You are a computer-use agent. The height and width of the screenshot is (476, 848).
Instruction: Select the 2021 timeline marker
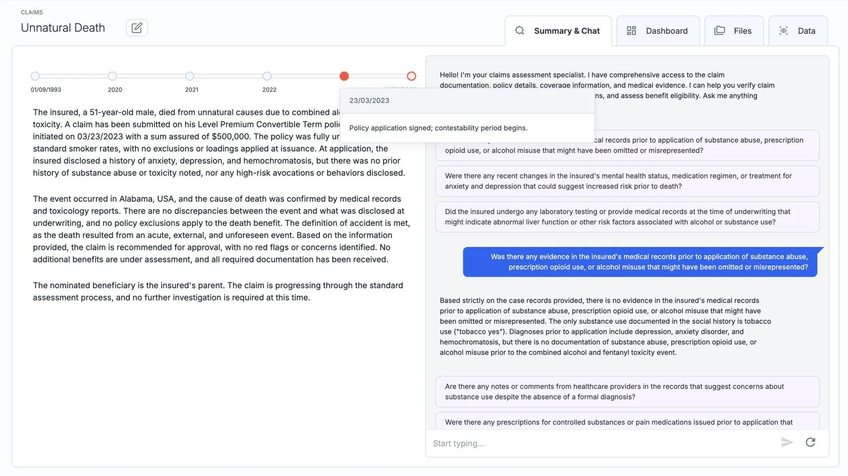click(190, 76)
